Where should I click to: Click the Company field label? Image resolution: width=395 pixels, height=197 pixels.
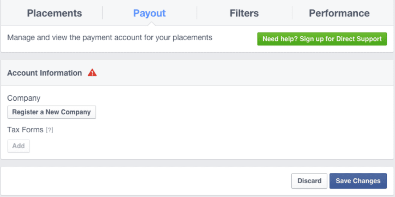pos(24,98)
